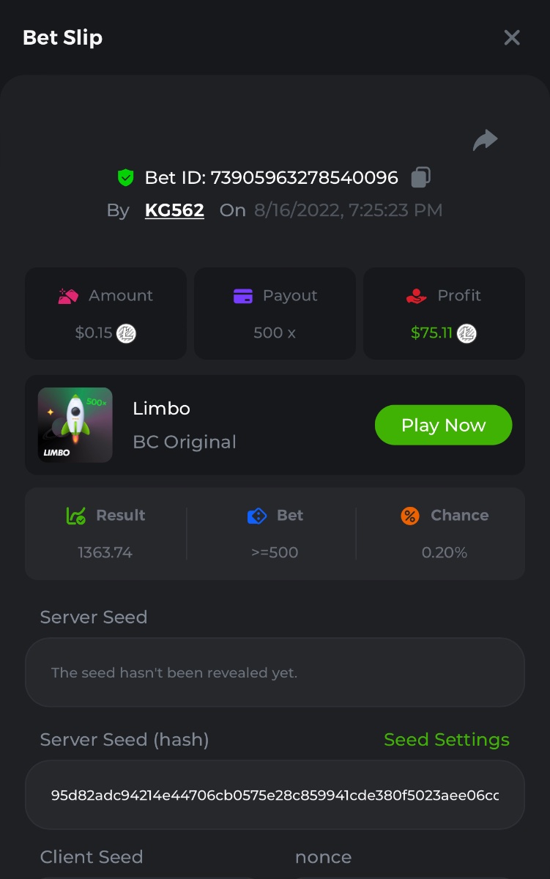
Task: Copy the Bet ID with copy icon
Action: coord(420,177)
